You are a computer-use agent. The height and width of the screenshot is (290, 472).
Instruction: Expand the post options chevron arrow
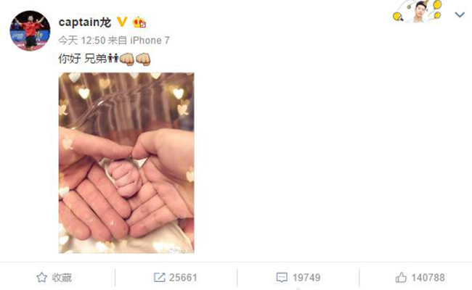[460, 14]
